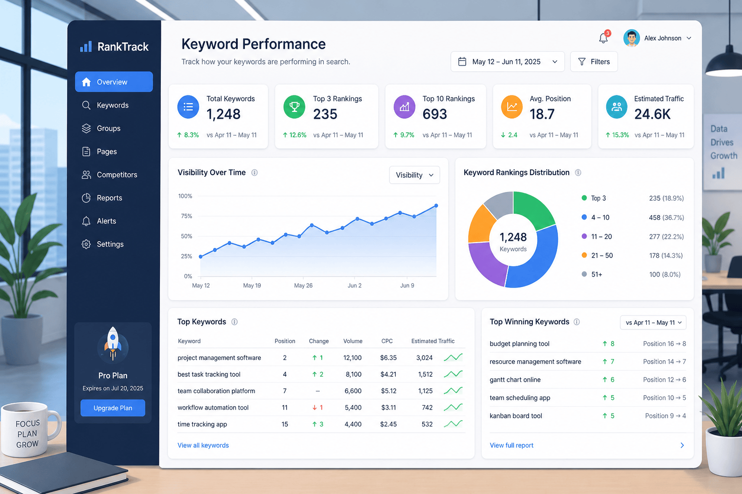The width and height of the screenshot is (742, 494).
Task: Open the notifications bell icon
Action: (603, 38)
